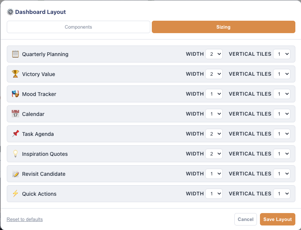Click the theater masks icon for Mood Tracker
301x230 pixels.
(x=15, y=94)
